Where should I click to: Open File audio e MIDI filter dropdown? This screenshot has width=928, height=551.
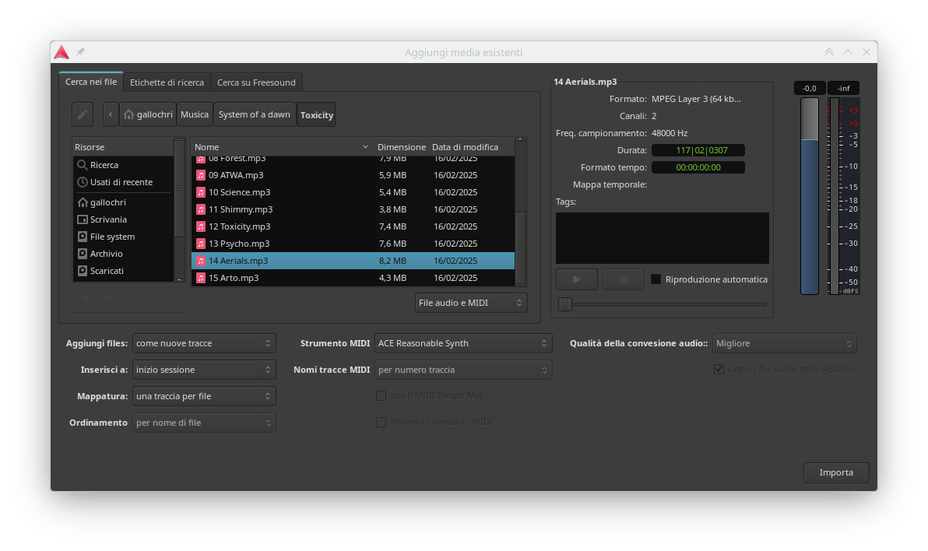point(471,303)
